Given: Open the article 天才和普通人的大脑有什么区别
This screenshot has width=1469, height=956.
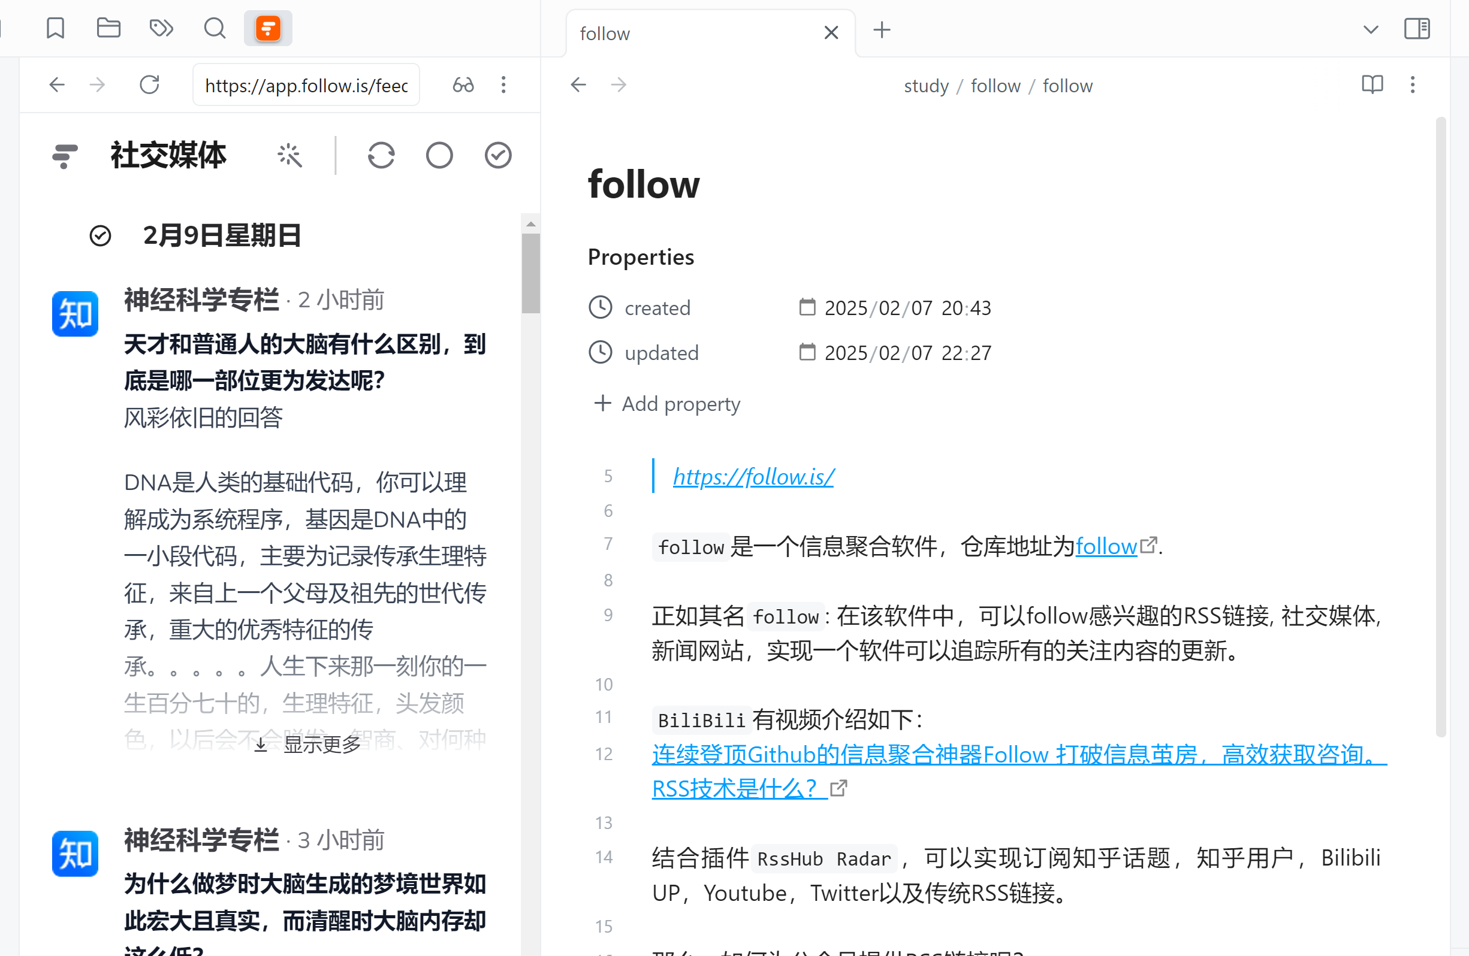Looking at the screenshot, I should (305, 362).
